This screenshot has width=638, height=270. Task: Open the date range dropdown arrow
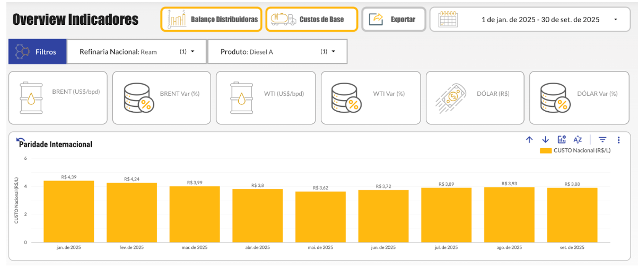click(615, 20)
